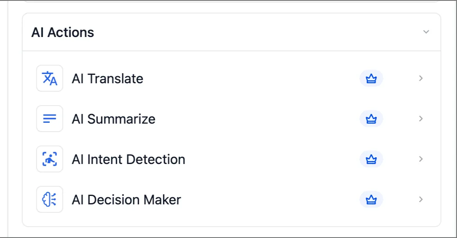Click the AI Translate language icon
Viewport: 457px width, 238px height.
tap(50, 79)
